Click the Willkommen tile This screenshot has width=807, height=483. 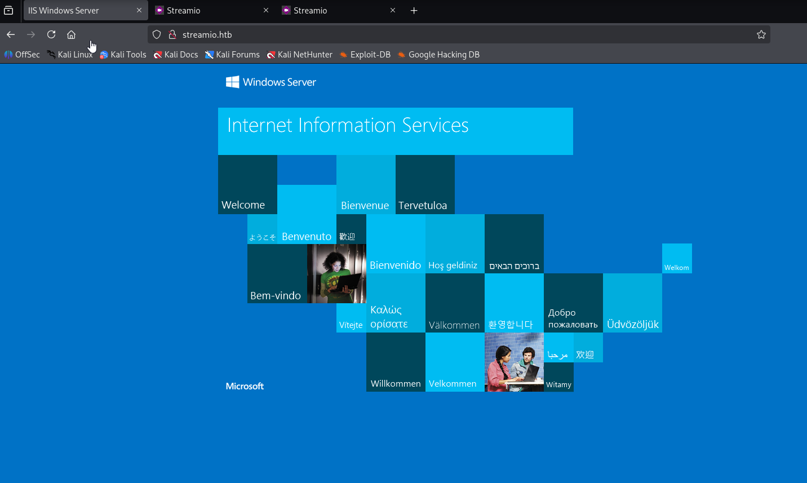[396, 362]
